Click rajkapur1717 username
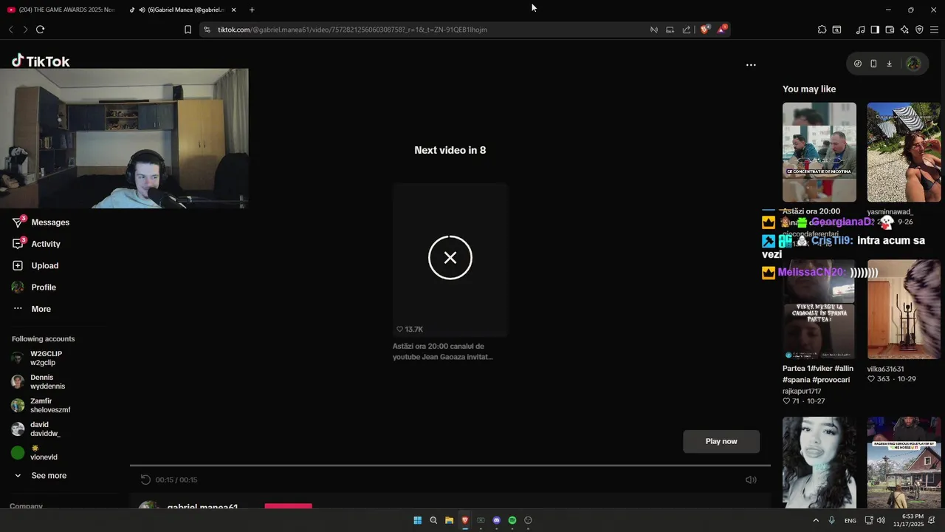 tap(802, 391)
